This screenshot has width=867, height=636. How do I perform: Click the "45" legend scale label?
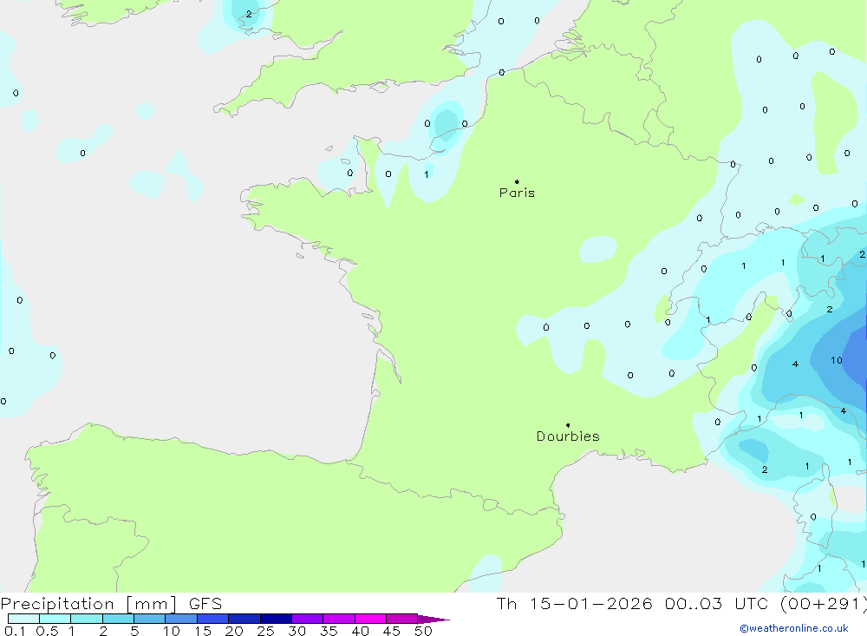[392, 631]
